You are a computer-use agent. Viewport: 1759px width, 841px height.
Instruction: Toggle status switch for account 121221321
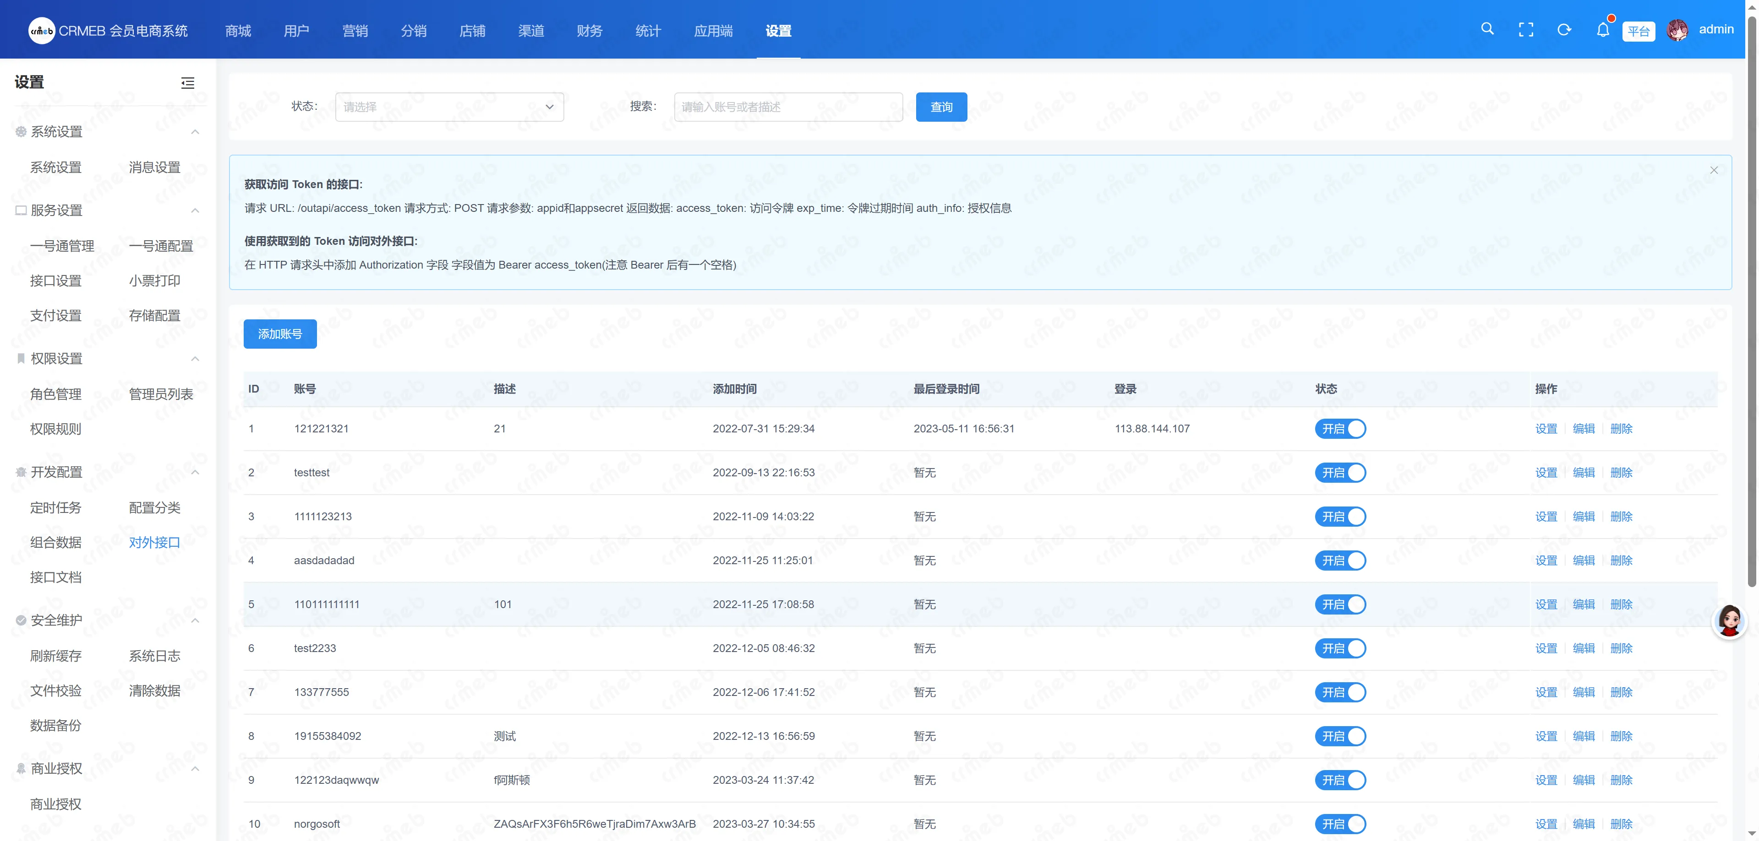click(1340, 429)
